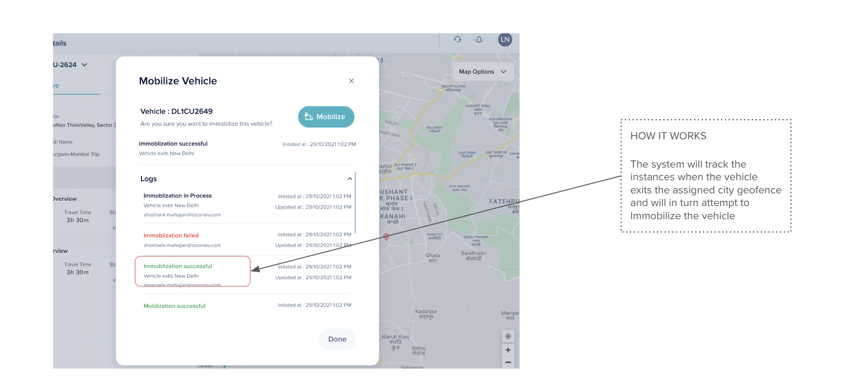The image size is (844, 378).
Task: Open the LN user avatar menu
Action: pos(504,39)
